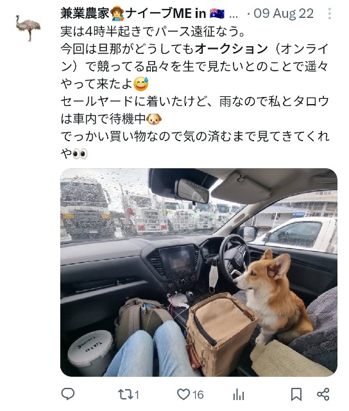Open the reply comment icon
Screen dimensions: 349x411
tap(68, 394)
